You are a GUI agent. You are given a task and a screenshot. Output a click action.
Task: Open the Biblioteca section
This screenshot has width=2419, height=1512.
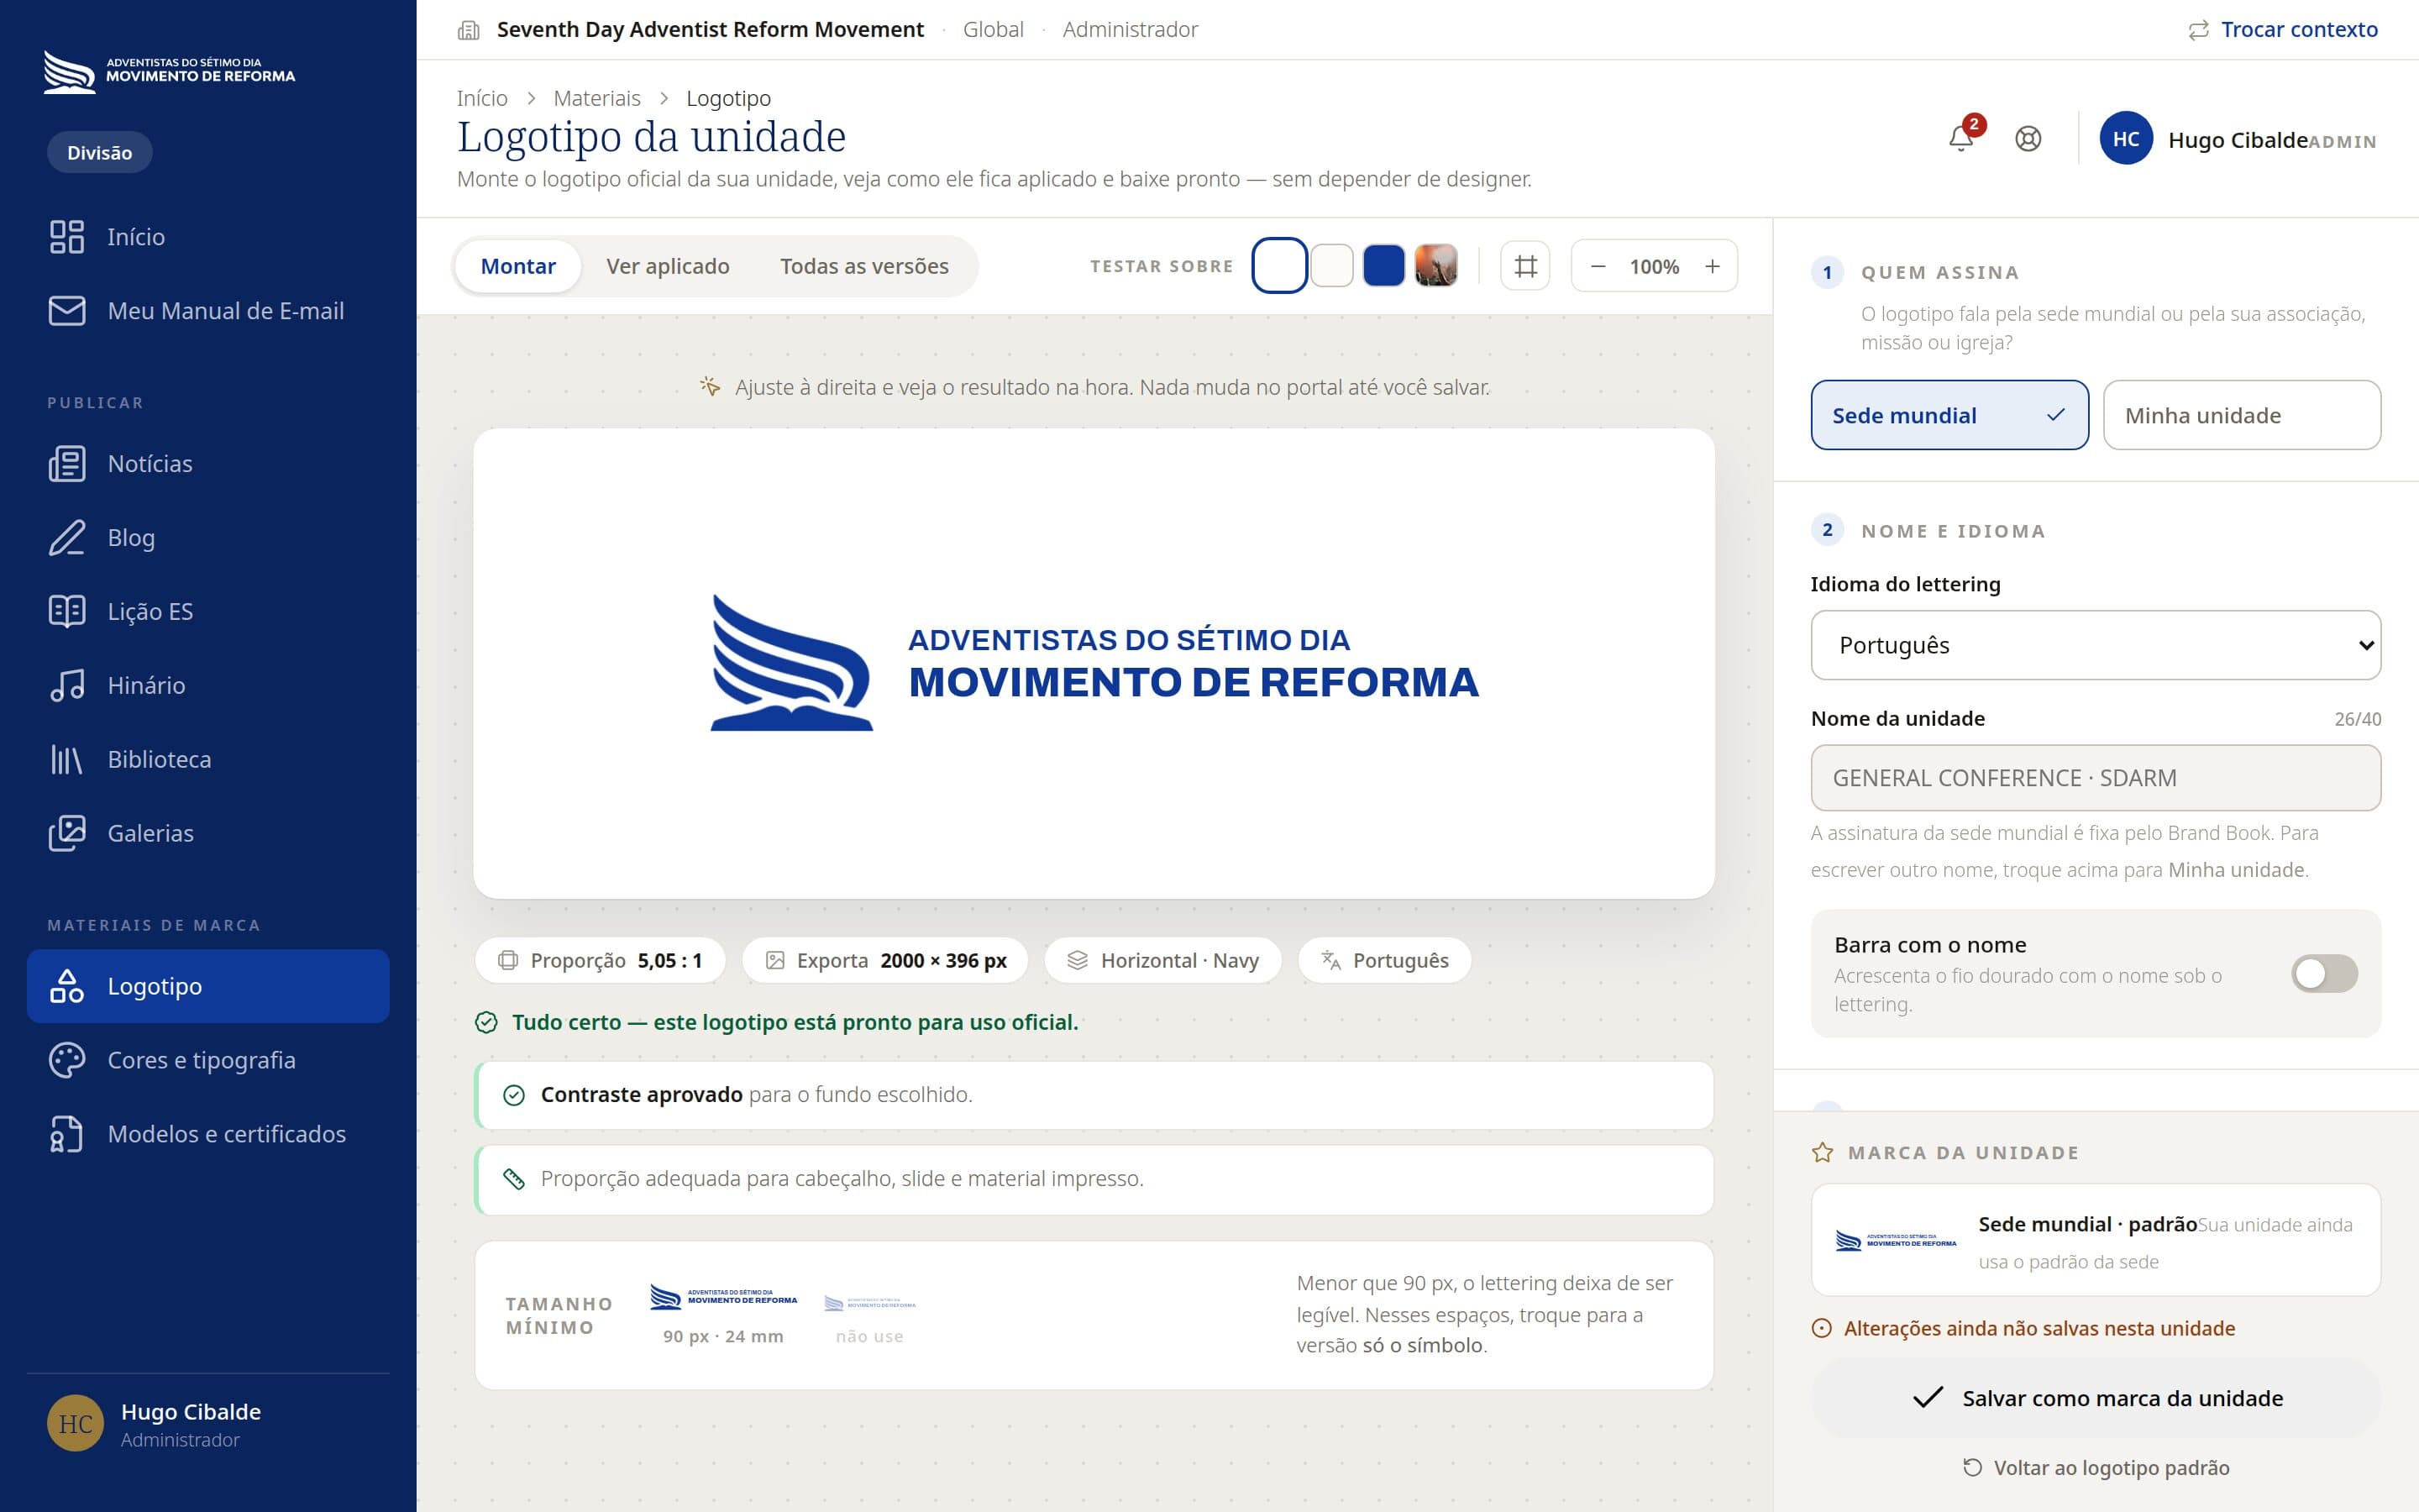[208, 760]
